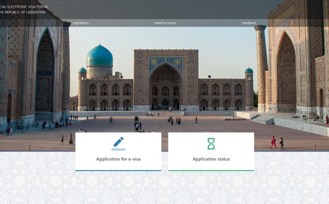Click the Official Electronic Visa Portal title

coord(24,7)
